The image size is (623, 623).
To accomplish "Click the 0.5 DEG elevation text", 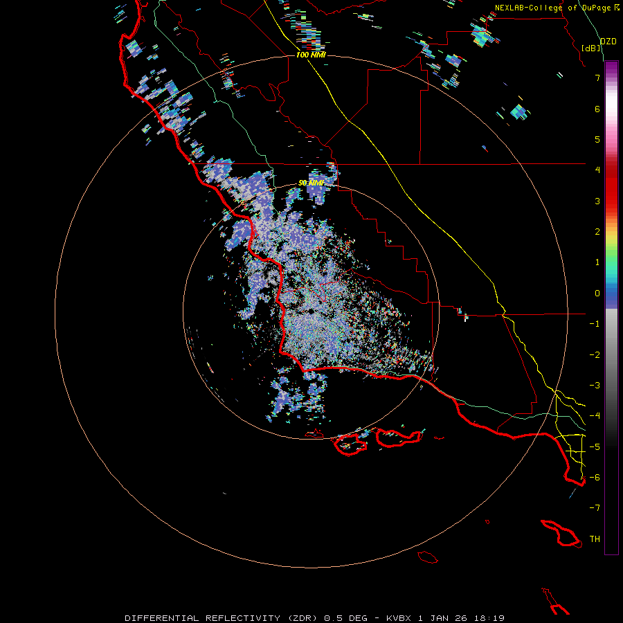I will click(347, 618).
